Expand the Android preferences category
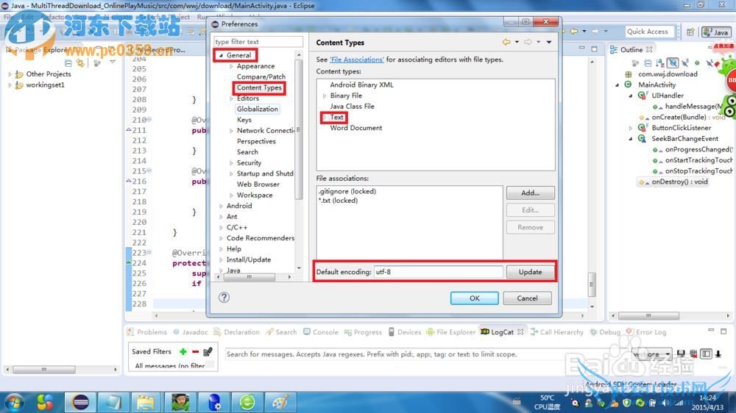Screen dimensions: 736x413 click(x=222, y=206)
